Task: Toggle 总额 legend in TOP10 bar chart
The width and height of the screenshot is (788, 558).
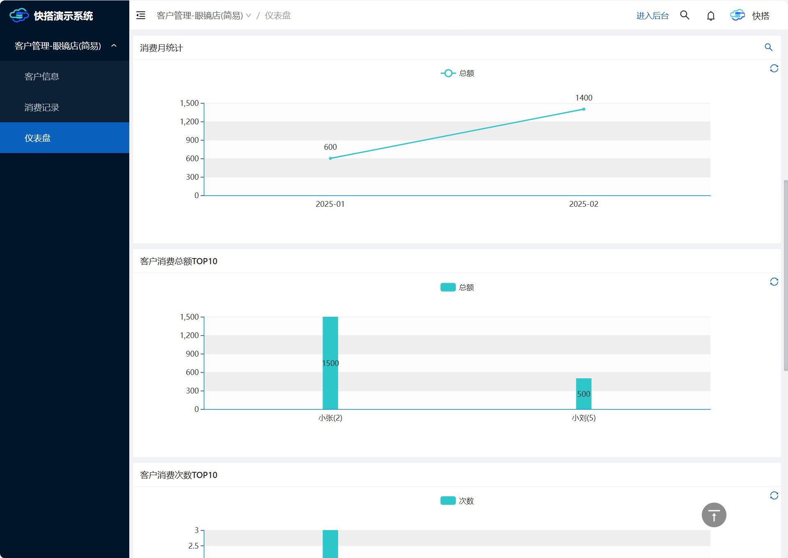Action: pyautogui.click(x=457, y=287)
